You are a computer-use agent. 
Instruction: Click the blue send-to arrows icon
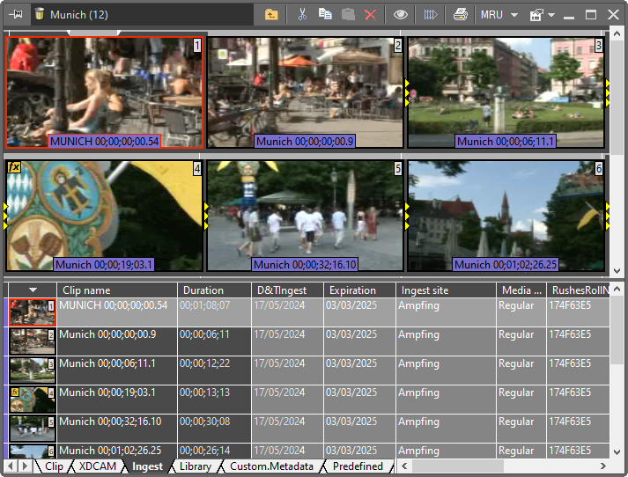click(x=431, y=14)
